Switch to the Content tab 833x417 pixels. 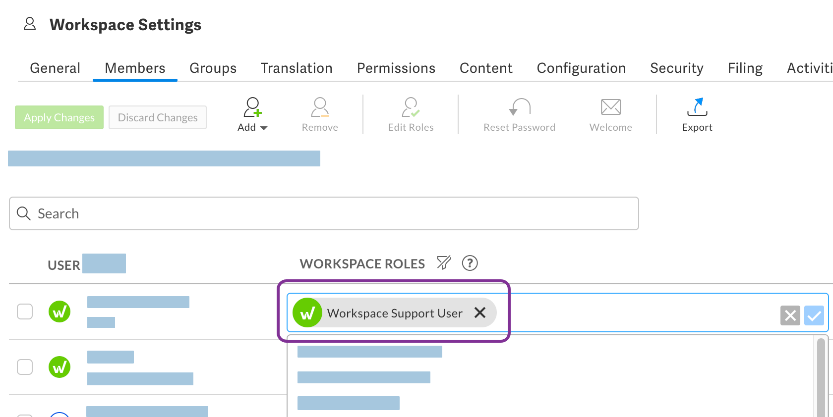pyautogui.click(x=486, y=68)
